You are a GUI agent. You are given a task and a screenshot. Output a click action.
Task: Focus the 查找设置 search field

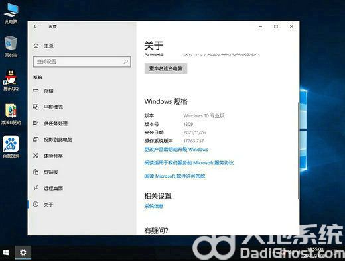tap(82, 62)
